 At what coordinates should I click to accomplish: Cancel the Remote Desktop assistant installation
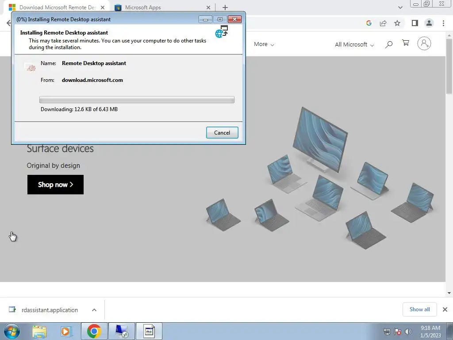click(222, 132)
